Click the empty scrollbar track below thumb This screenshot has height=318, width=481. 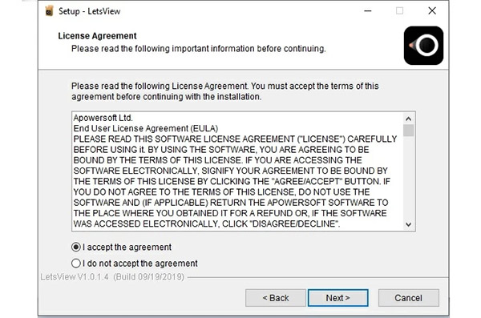coord(408,178)
